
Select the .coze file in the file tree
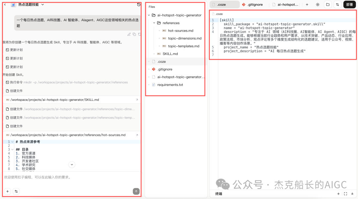coord(161,62)
